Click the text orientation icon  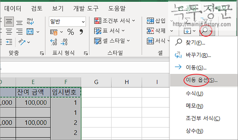point(22,42)
